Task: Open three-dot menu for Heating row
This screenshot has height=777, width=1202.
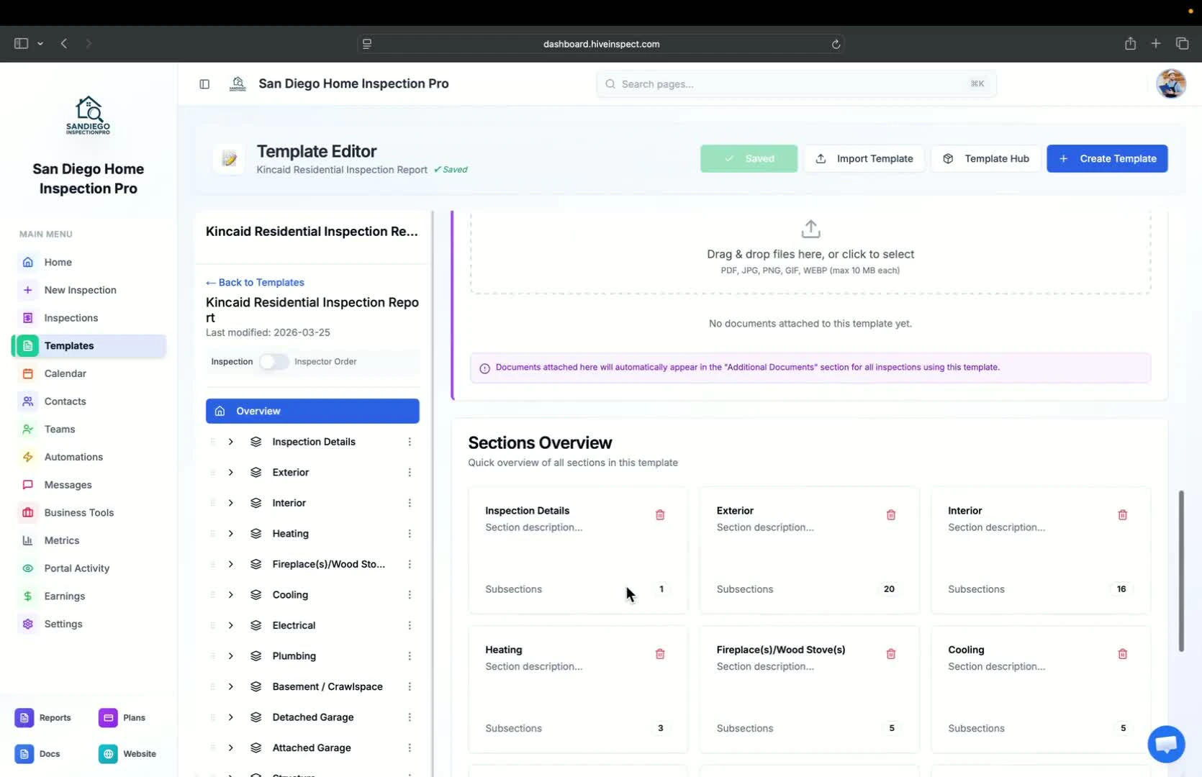Action: [x=410, y=534]
